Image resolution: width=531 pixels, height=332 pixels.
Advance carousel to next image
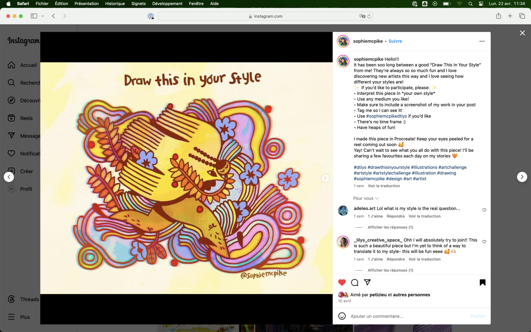coord(325,178)
